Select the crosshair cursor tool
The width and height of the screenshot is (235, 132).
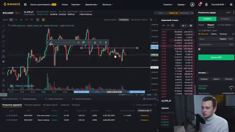(x=4, y=26)
